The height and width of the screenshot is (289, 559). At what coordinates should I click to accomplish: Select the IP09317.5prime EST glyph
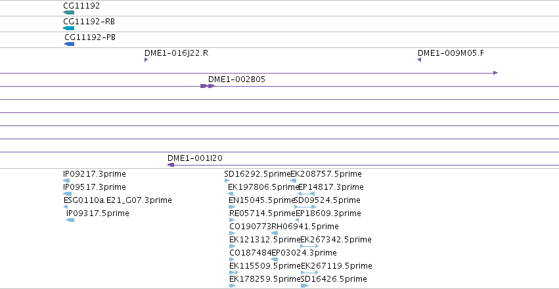[x=70, y=220]
